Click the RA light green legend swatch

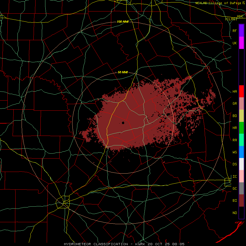pos(241,140)
